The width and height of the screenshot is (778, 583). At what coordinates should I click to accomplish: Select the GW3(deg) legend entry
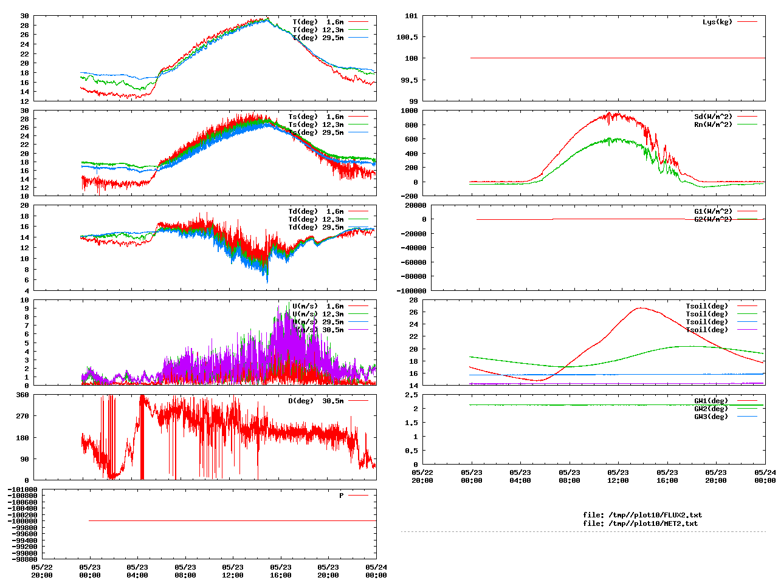pos(711,417)
